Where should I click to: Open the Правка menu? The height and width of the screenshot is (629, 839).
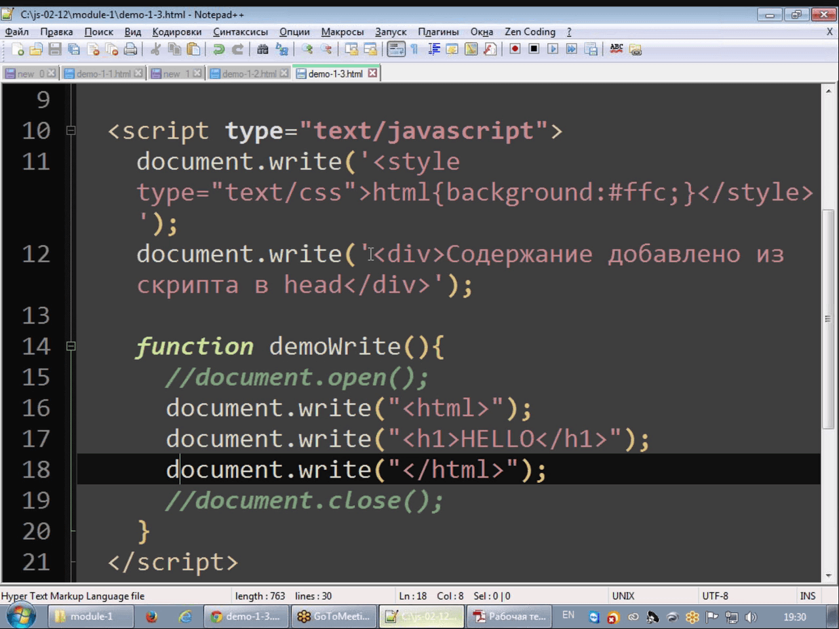coord(56,31)
